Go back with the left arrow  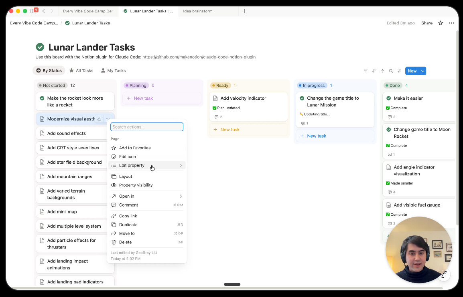(x=43, y=11)
